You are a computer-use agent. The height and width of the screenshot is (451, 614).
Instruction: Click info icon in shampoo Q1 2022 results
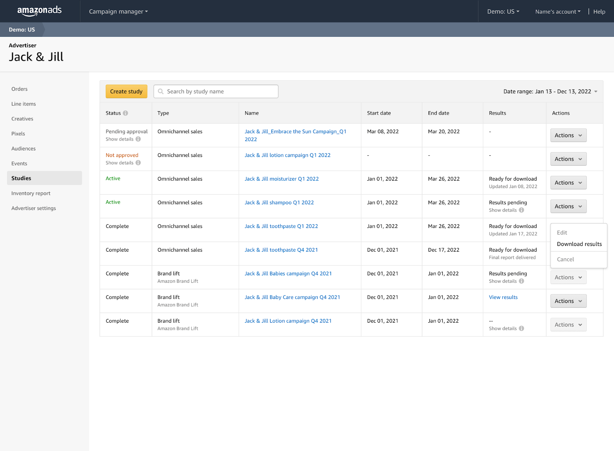[522, 210]
